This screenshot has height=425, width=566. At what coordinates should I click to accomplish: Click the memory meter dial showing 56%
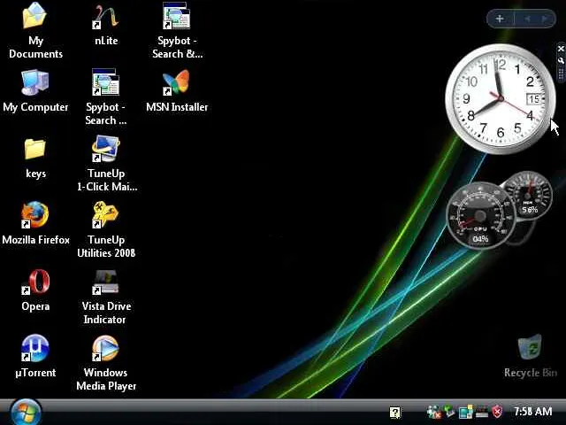pos(529,196)
